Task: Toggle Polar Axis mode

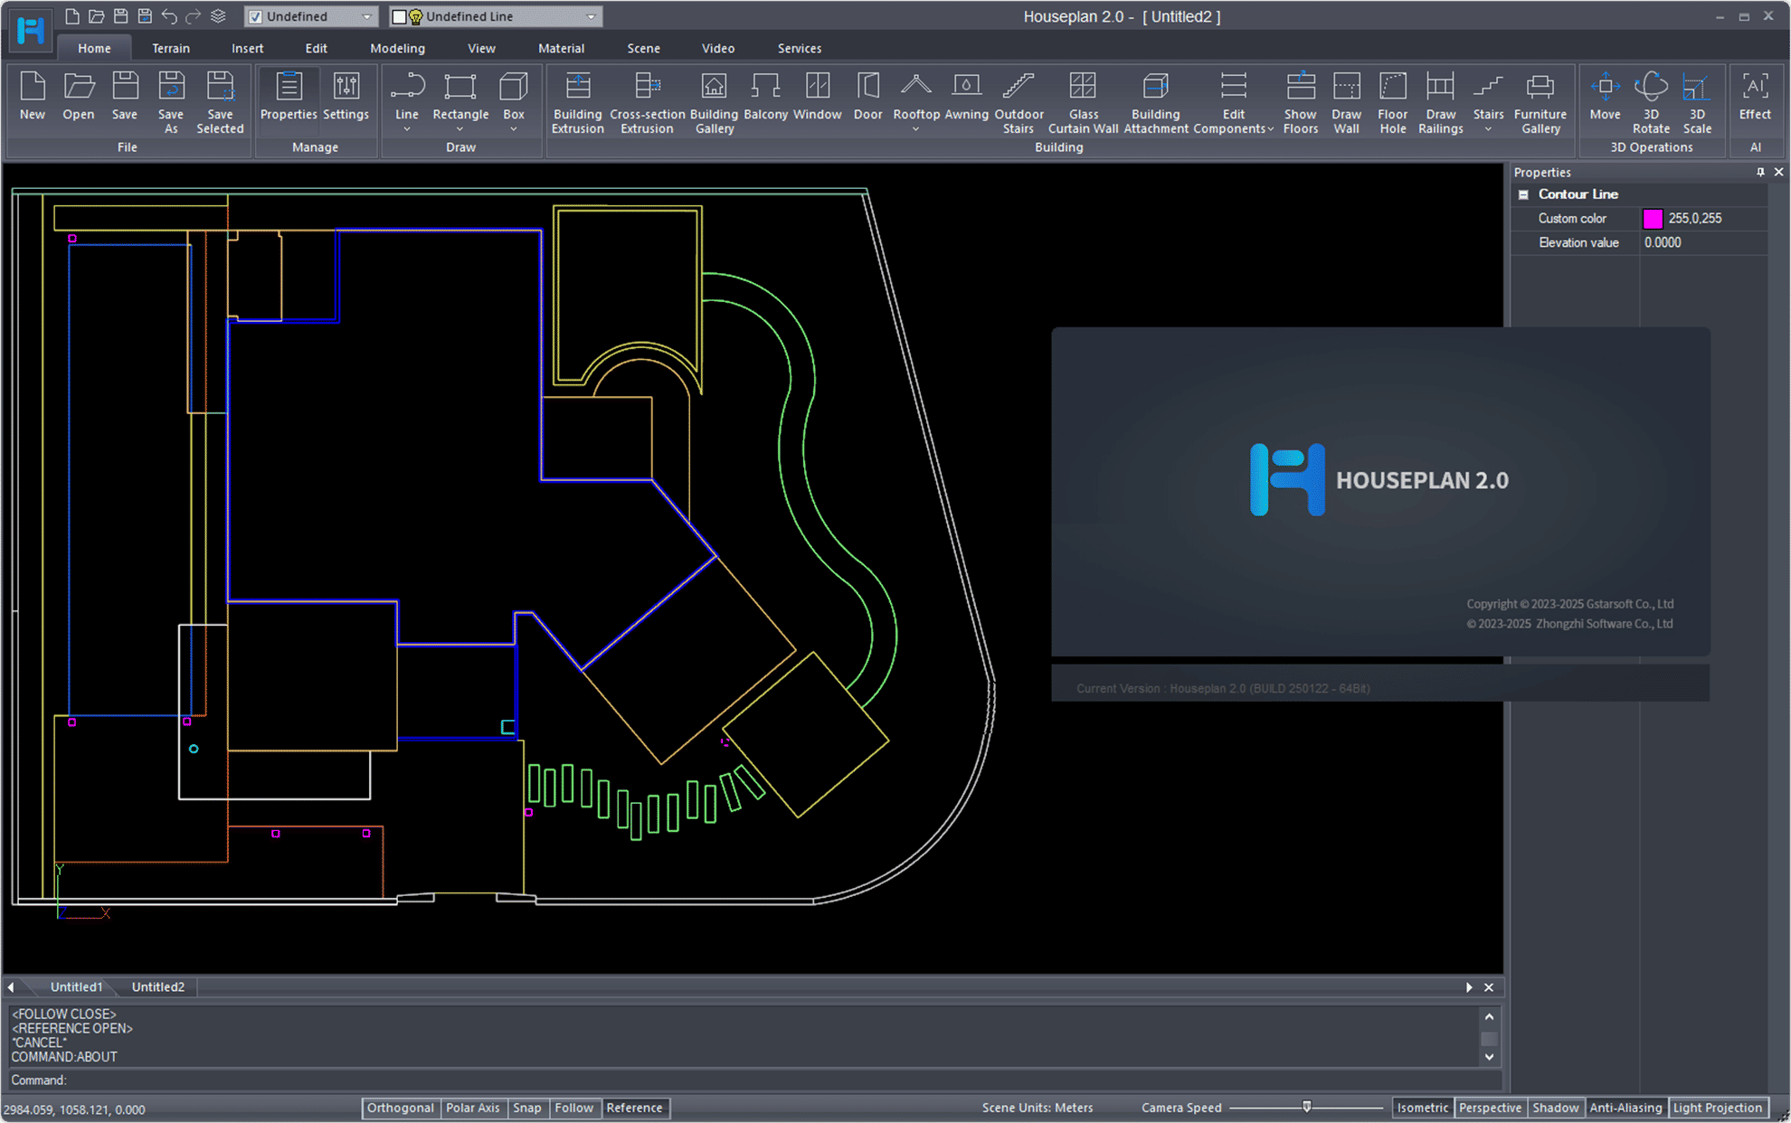Action: click(473, 1108)
